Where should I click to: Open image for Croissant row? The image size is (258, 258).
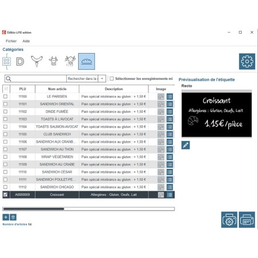click(x=161, y=195)
